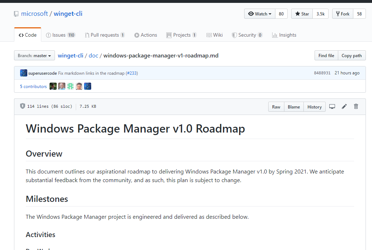Delete file using the trash icon
The image size is (372, 250).
tap(356, 107)
